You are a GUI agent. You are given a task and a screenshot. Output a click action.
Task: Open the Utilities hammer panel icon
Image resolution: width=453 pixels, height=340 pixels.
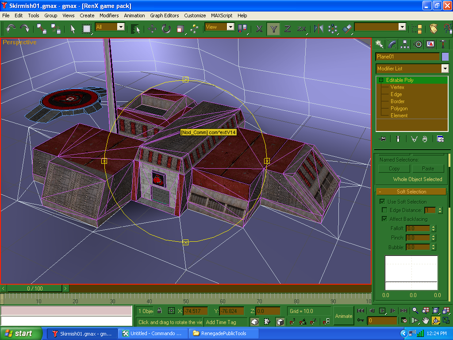(x=443, y=44)
